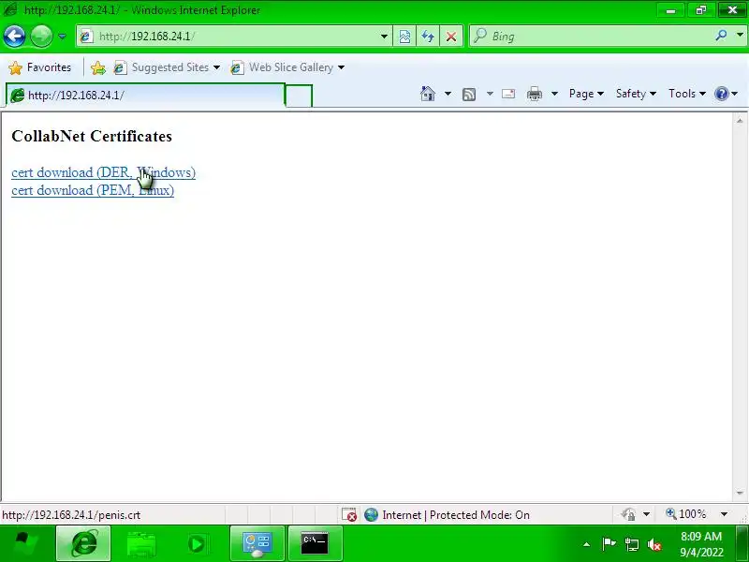Click the pop-up blocked status icon

tap(349, 514)
